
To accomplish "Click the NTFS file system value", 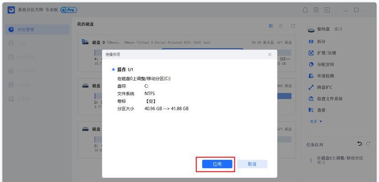I will 150,93.
